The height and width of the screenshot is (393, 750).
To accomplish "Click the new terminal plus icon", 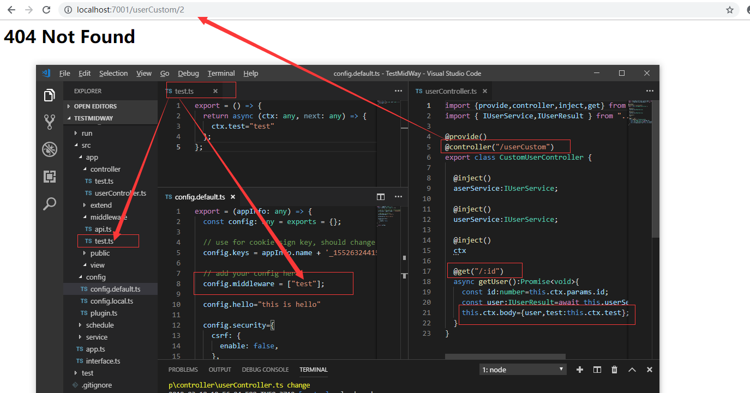I will [x=580, y=369].
